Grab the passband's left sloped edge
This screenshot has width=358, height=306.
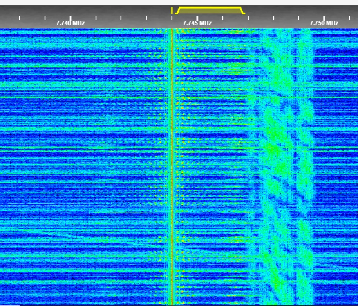tap(178, 11)
